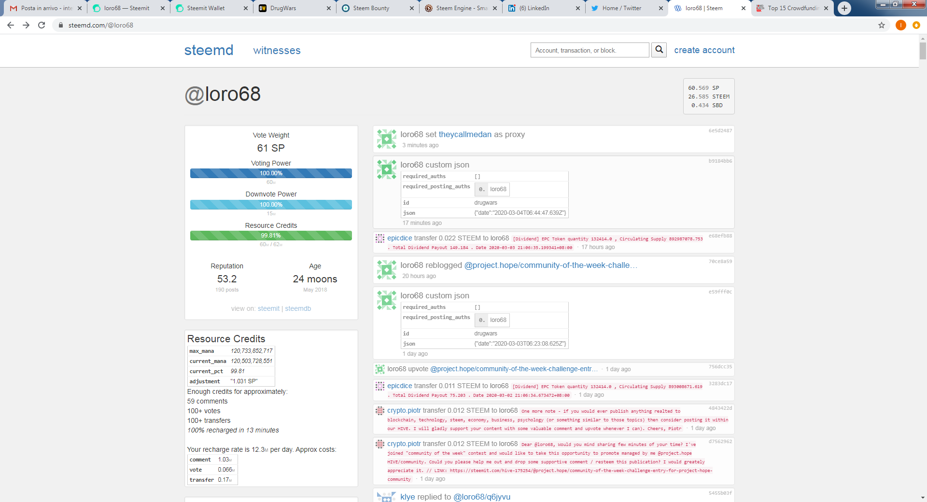Viewport: 927px width, 502px height.
Task: Open the witnesses page
Action: click(277, 50)
